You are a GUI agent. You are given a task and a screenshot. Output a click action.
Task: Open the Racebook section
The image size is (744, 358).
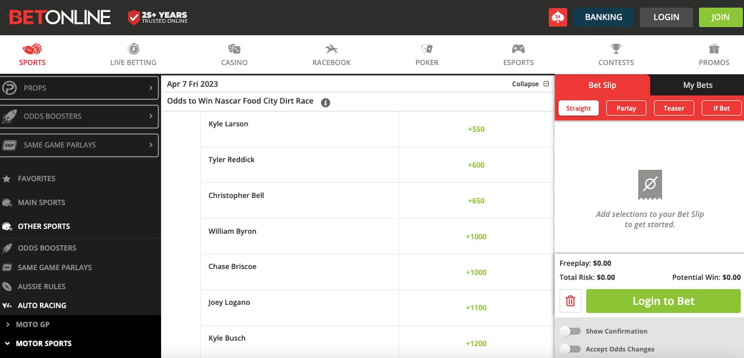click(331, 55)
